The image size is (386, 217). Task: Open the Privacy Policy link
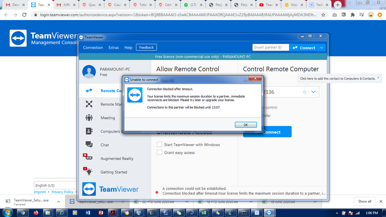(62, 192)
